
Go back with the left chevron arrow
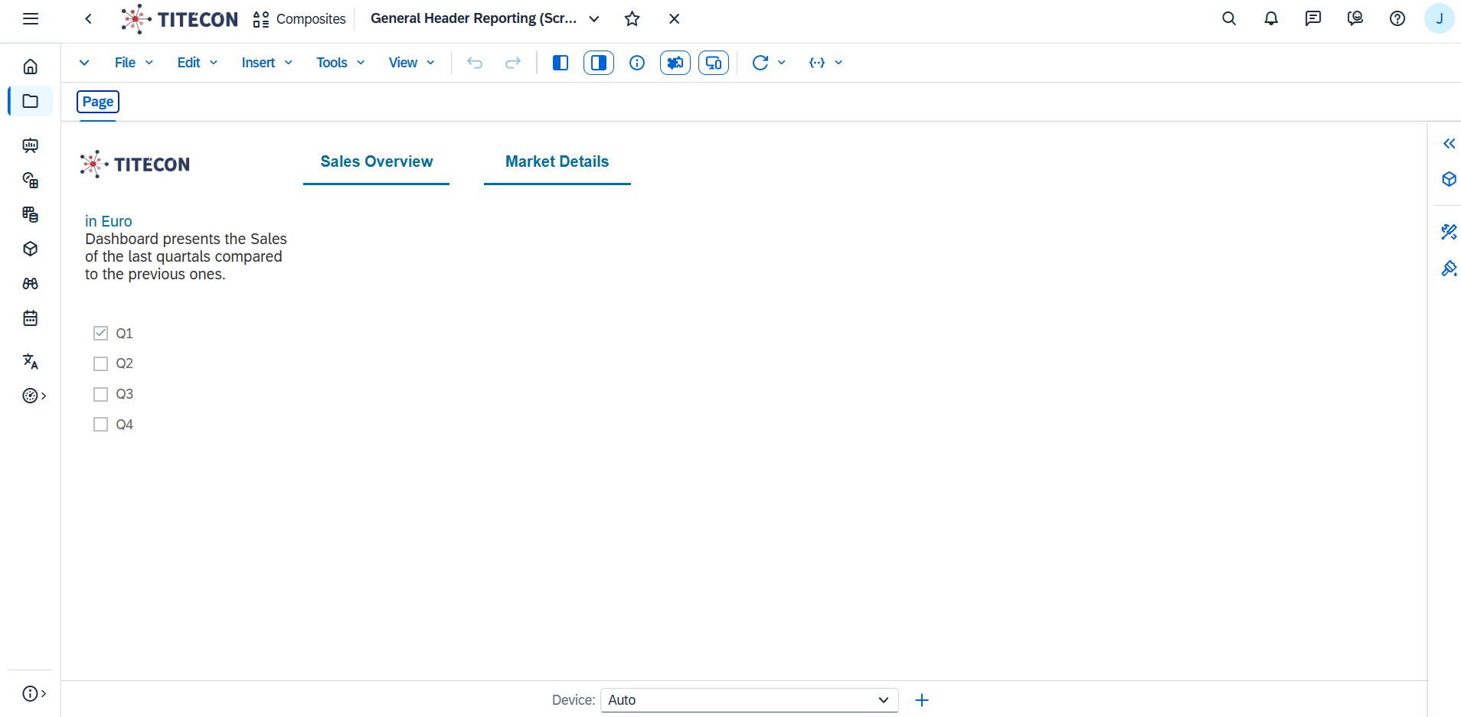(89, 19)
